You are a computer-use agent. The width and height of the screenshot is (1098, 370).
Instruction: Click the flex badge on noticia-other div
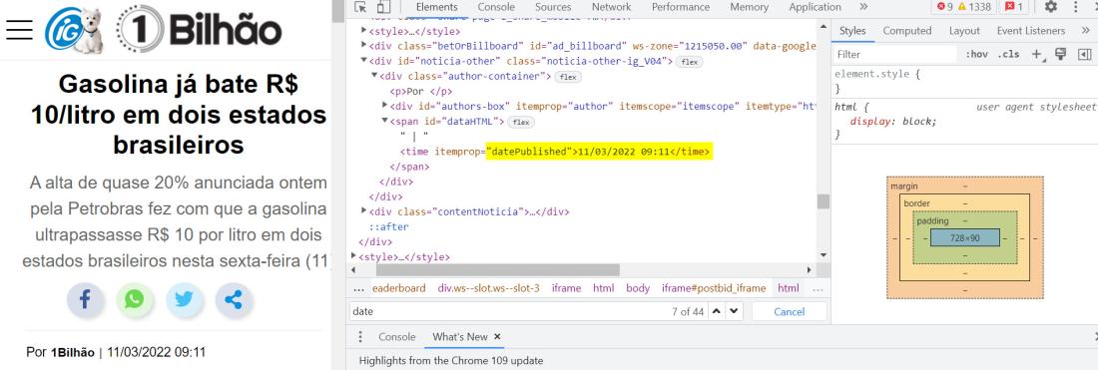click(x=690, y=62)
